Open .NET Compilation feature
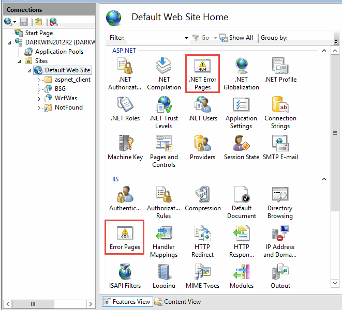 coord(164,74)
